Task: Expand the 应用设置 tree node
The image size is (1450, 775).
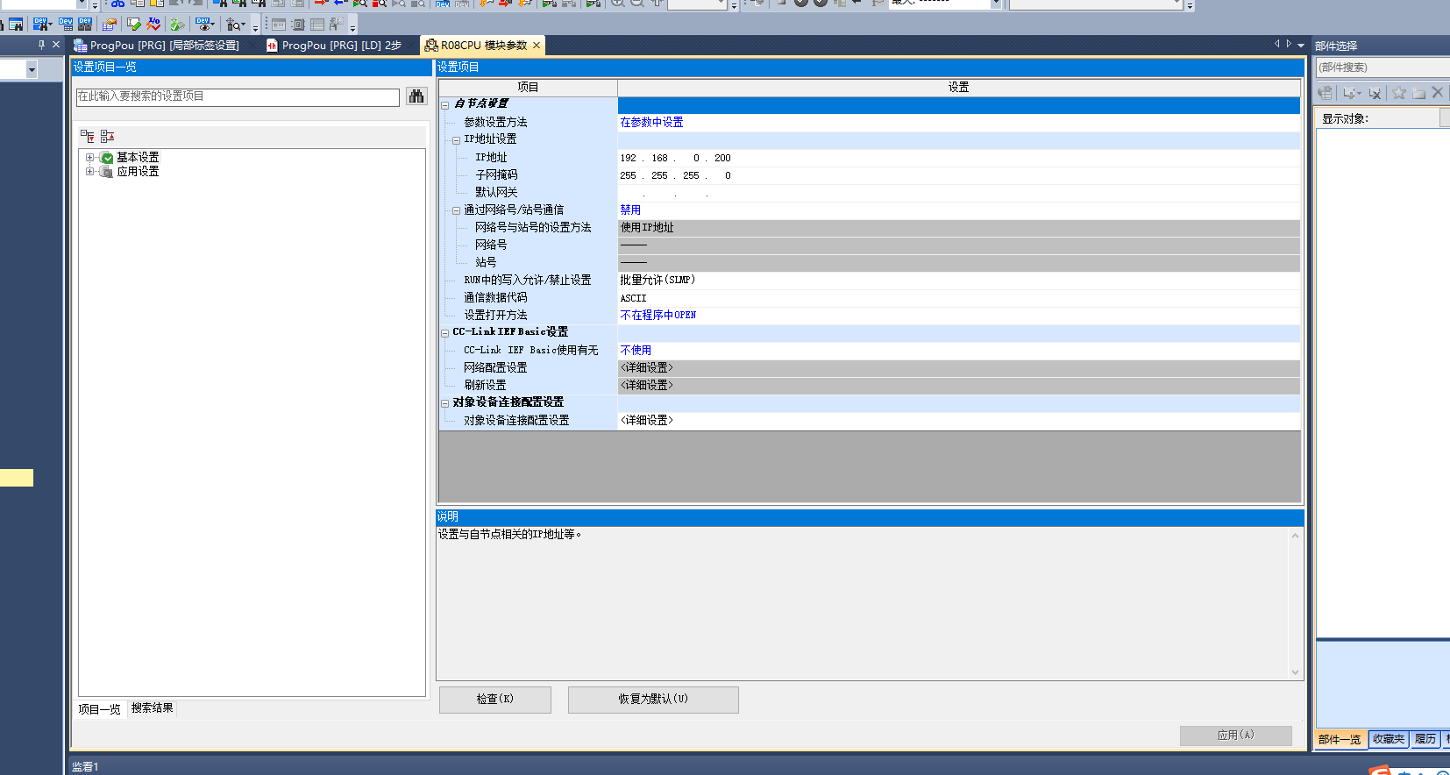Action: 89,172
